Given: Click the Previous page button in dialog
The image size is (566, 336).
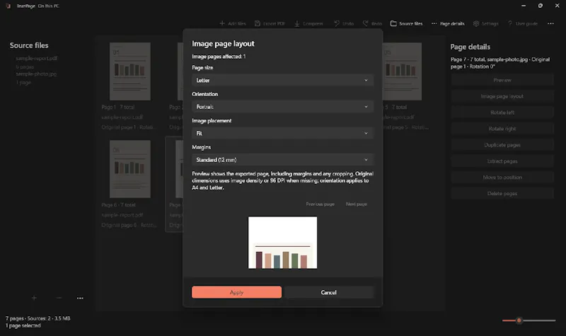Looking at the screenshot, I should tap(320, 204).
